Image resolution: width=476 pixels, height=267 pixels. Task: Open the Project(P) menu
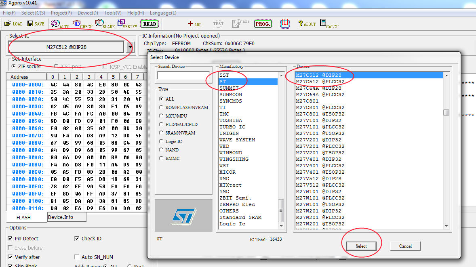tap(61, 13)
